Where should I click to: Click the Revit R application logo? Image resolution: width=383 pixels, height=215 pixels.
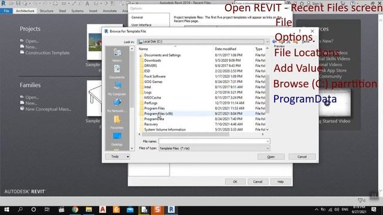pos(4,3)
